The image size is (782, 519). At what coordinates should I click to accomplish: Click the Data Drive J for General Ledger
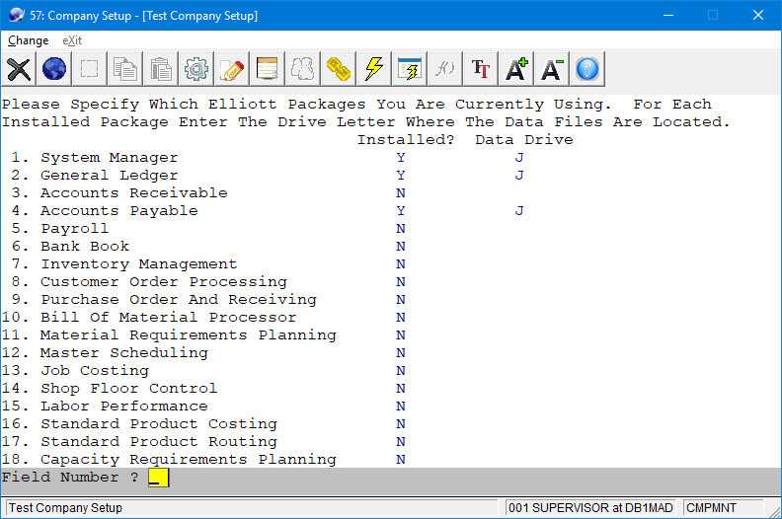(519, 176)
